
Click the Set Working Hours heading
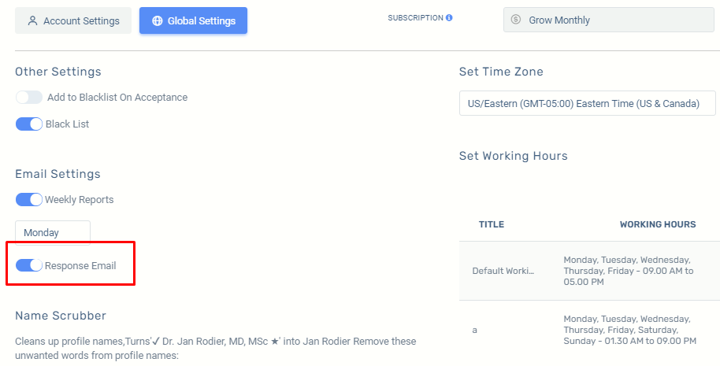(x=514, y=156)
